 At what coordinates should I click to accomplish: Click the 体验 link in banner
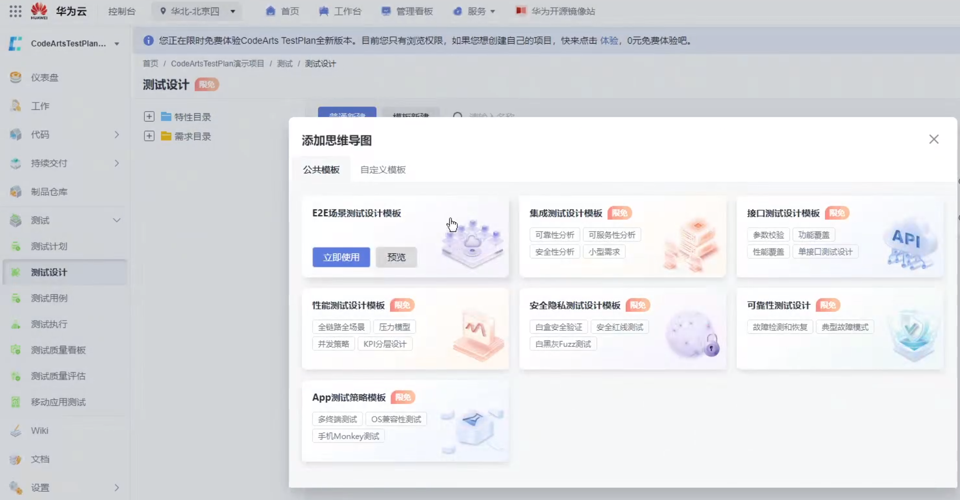click(x=609, y=40)
